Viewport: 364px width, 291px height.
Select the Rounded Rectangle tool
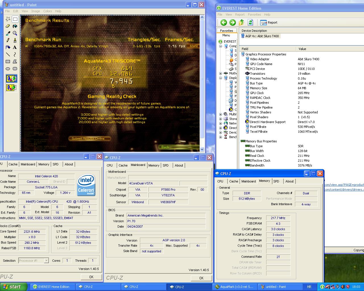[15, 68]
